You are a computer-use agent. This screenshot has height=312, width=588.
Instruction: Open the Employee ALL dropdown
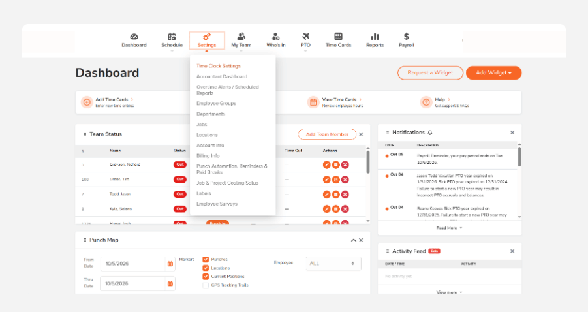point(333,264)
